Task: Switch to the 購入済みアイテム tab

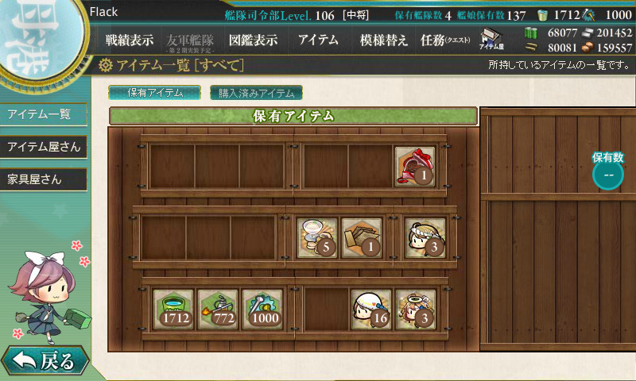Action: click(x=256, y=93)
